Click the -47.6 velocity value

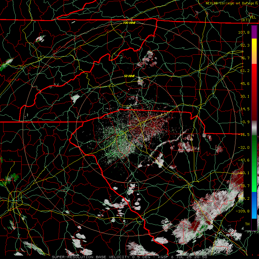(x=244, y=160)
